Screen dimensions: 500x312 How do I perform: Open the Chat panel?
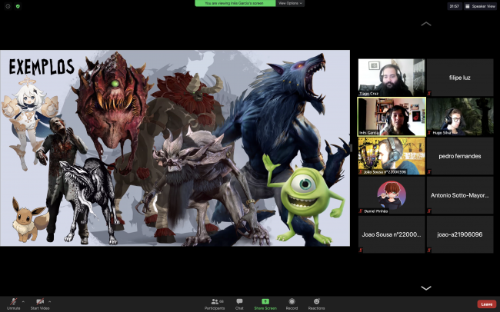coord(239,301)
